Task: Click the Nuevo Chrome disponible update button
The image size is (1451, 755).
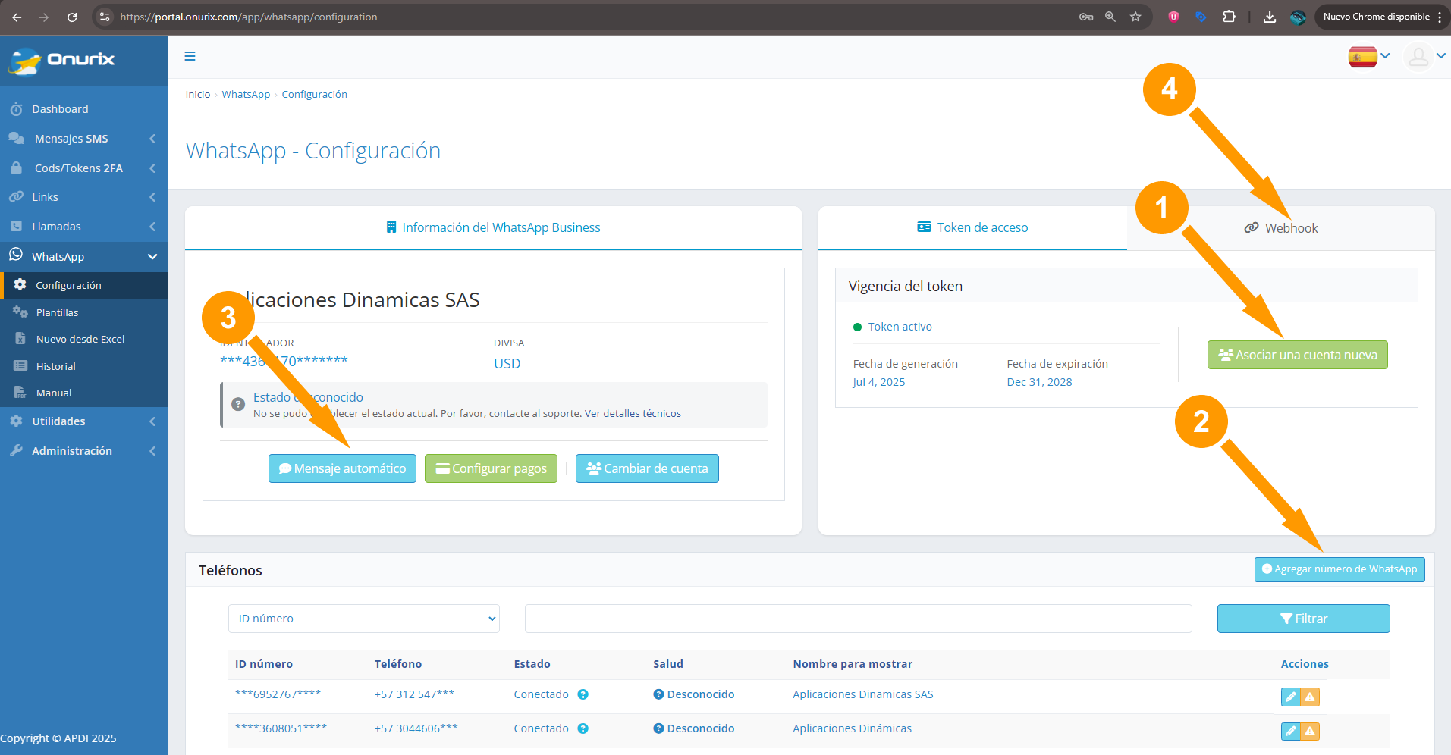Action: click(1376, 17)
